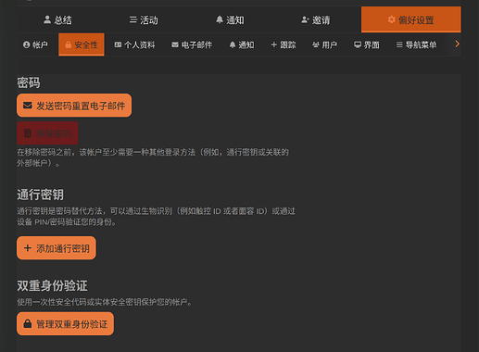This screenshot has width=479, height=352.
Task: Open the 通知 sub-tab next to 跟踪
Action: (242, 44)
